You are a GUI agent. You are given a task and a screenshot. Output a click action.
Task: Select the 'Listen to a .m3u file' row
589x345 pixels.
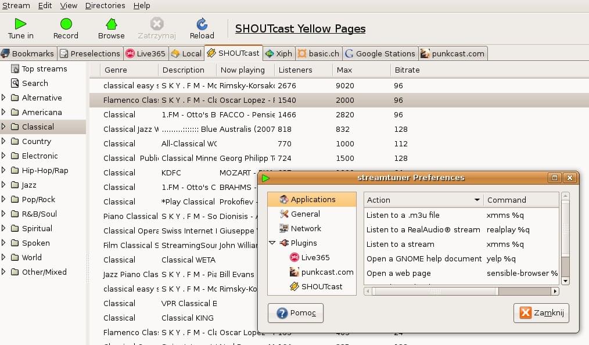tap(462, 215)
